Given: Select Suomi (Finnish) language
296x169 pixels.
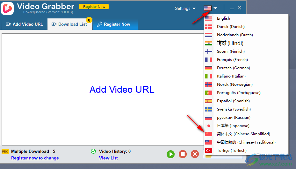Looking at the screenshot, I should pyautogui.click(x=246, y=51).
